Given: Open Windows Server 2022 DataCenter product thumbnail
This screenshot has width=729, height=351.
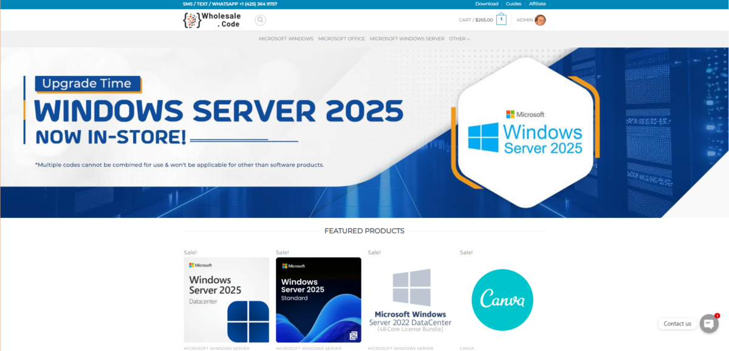Looking at the screenshot, I should point(411,300).
